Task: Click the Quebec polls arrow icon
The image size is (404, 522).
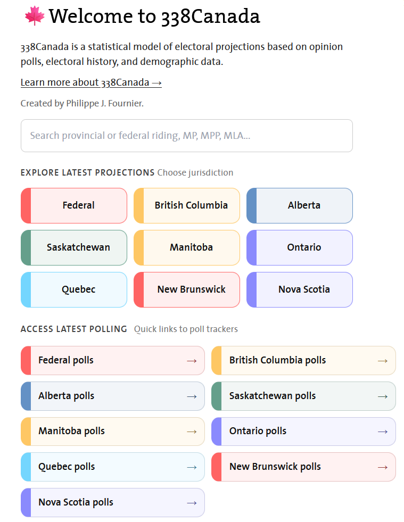Action: pos(192,467)
